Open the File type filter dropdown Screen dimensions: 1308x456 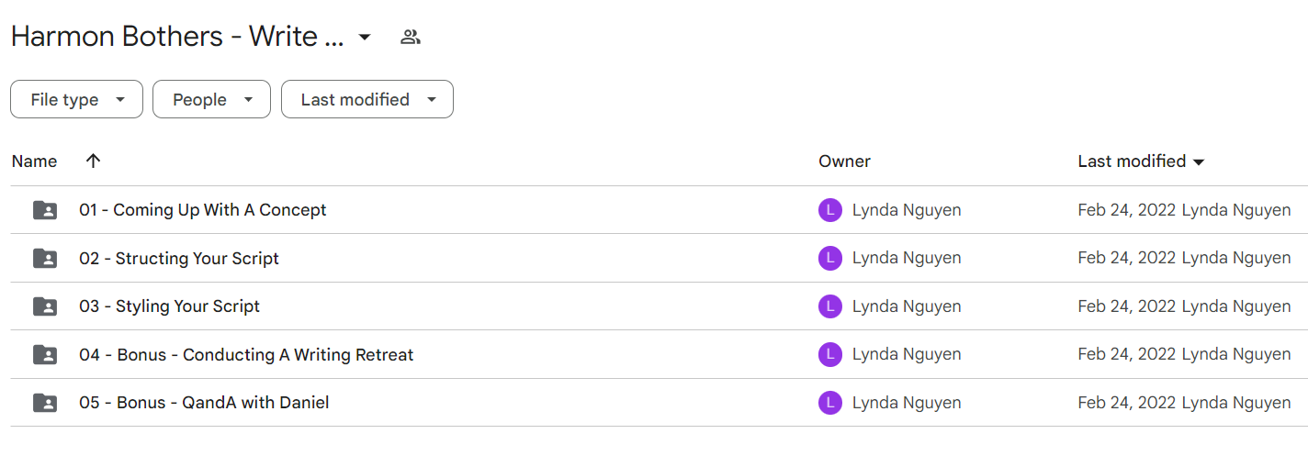(x=76, y=99)
